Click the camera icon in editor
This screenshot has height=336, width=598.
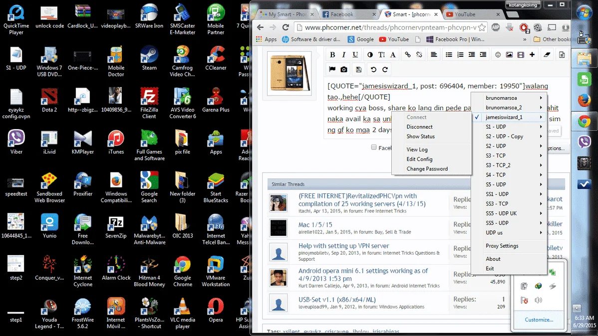(343, 69)
